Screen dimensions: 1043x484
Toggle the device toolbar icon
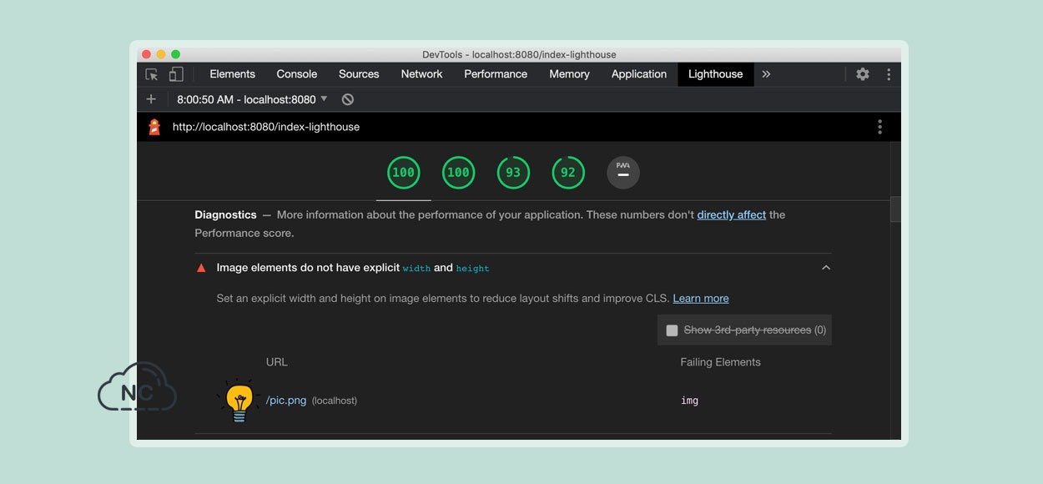coord(175,74)
